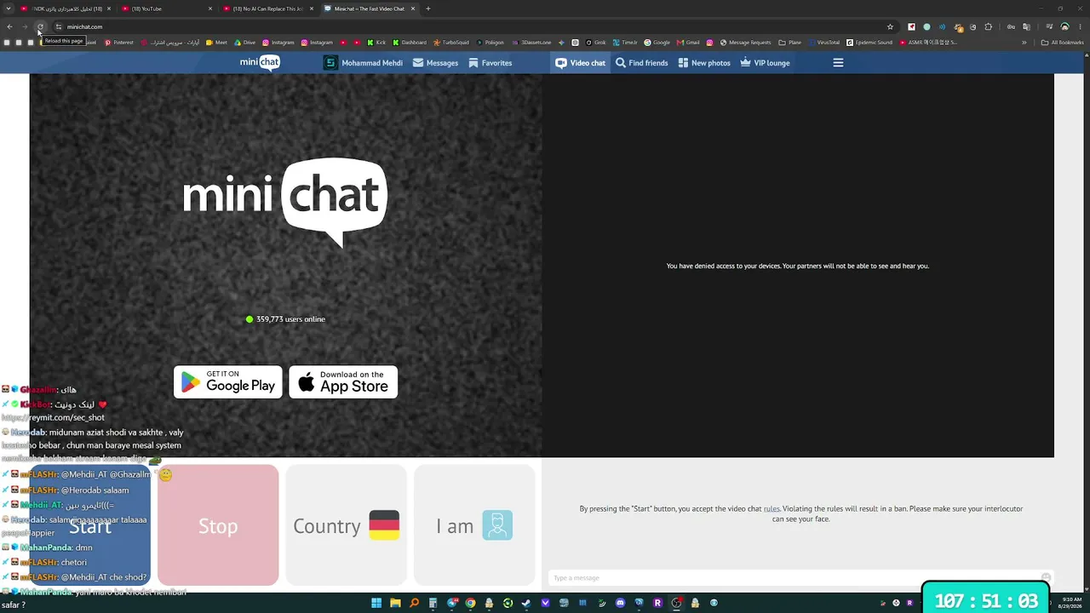Image resolution: width=1090 pixels, height=613 pixels.
Task: Open hamburger menu in header
Action: 838,63
